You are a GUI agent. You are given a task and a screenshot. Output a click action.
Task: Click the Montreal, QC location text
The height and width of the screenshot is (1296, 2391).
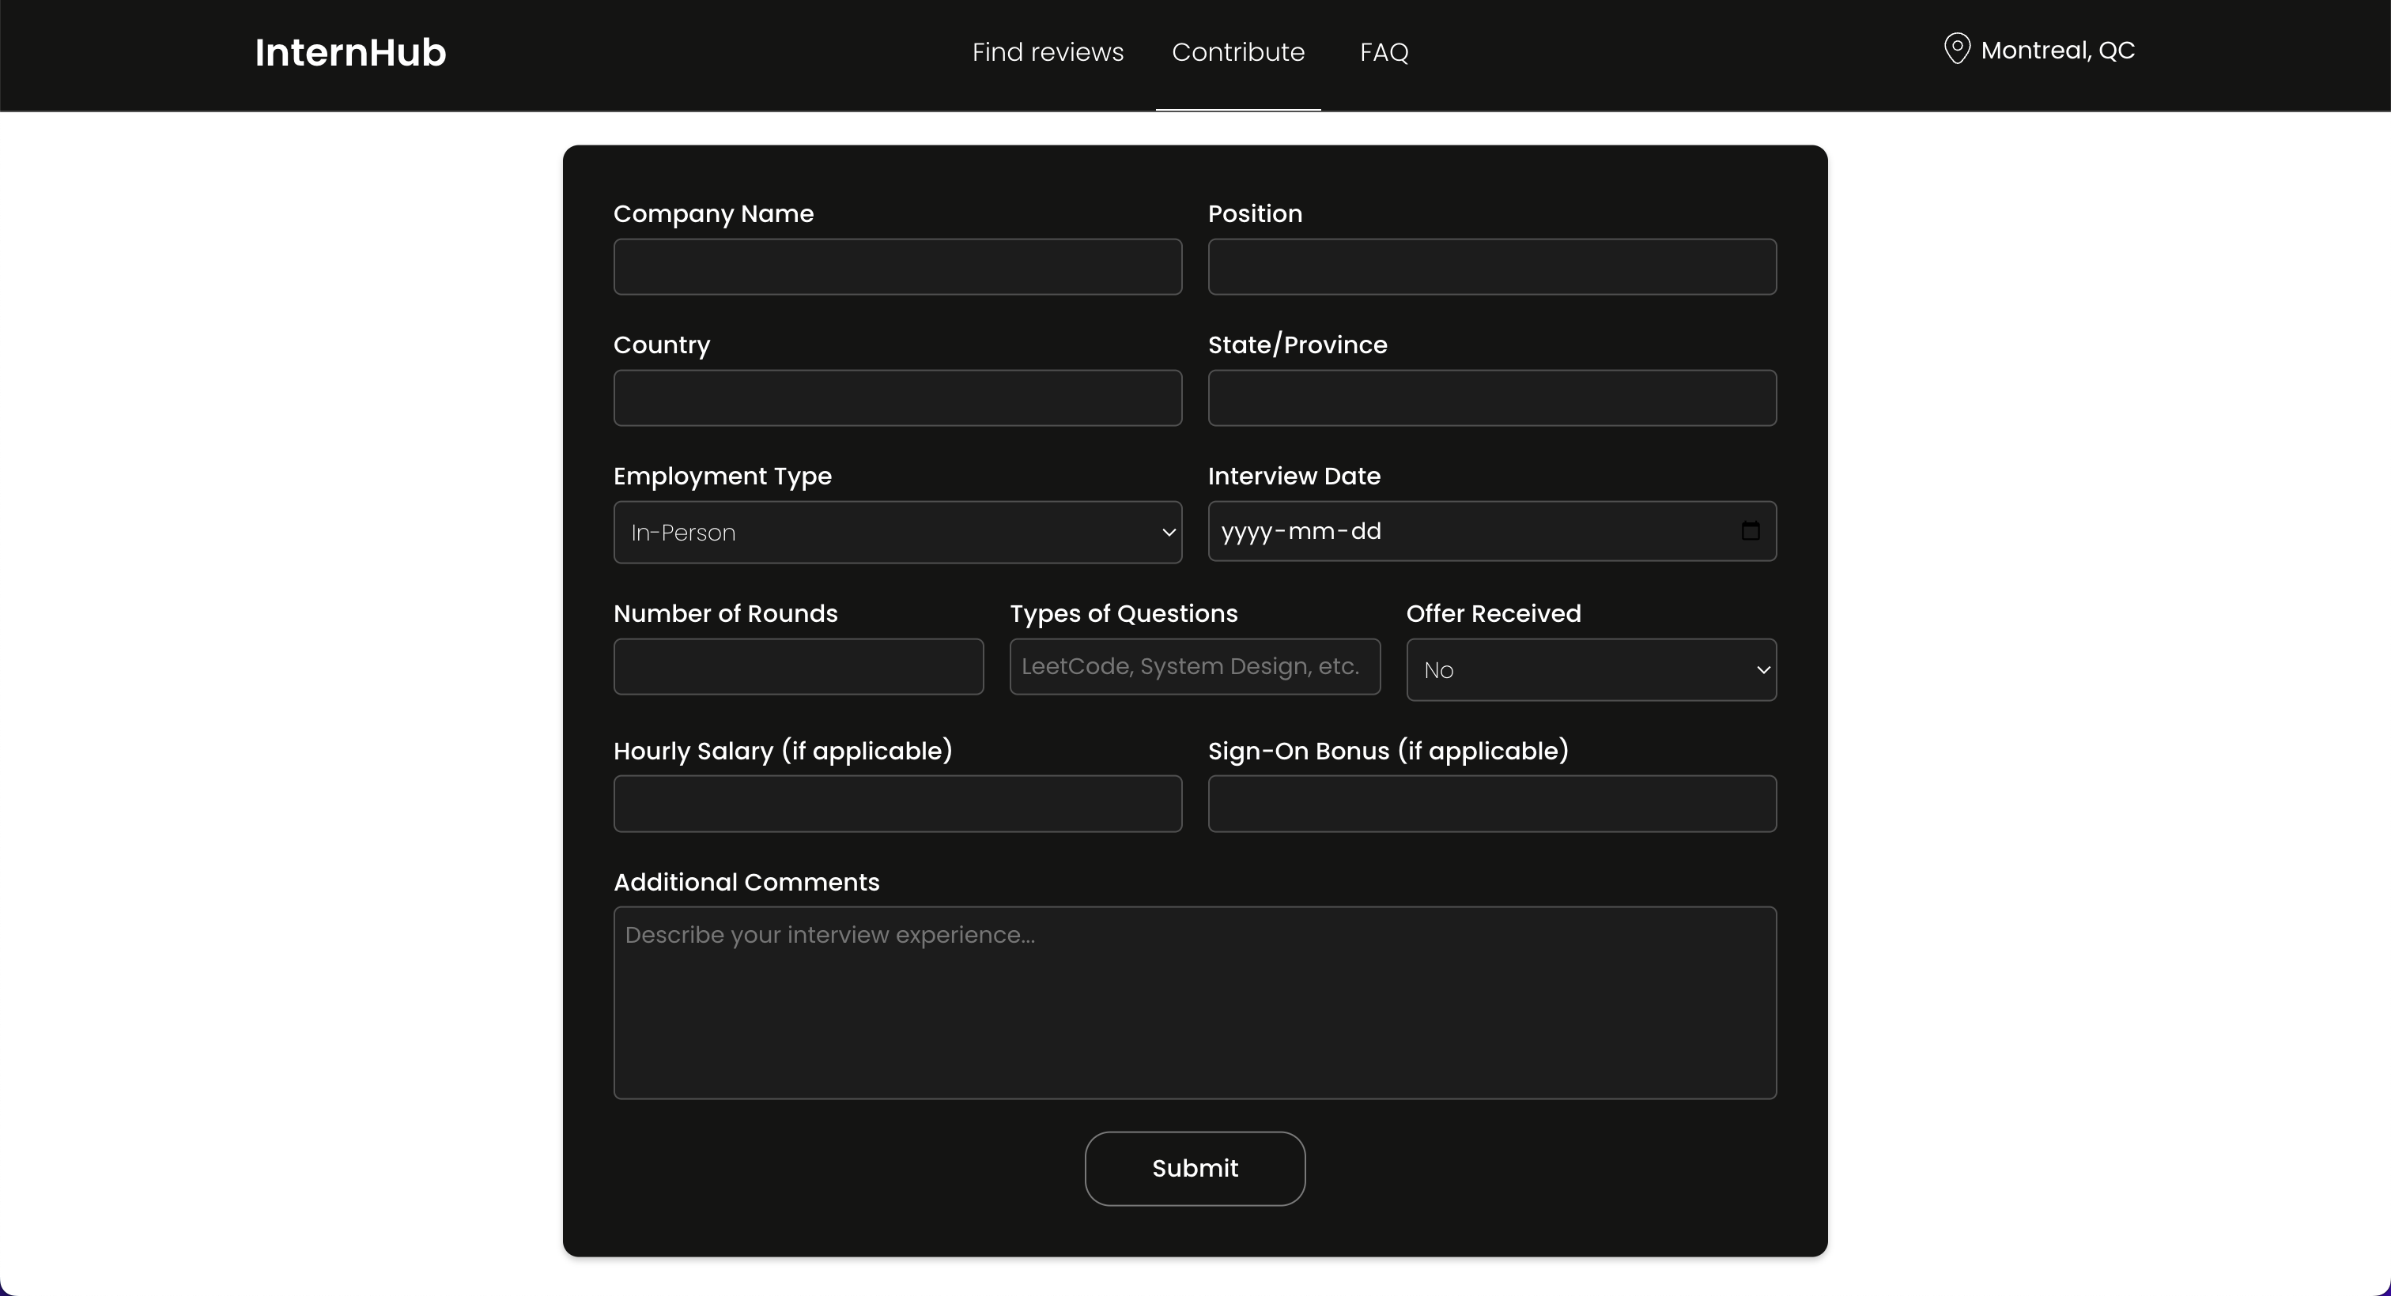(2057, 50)
